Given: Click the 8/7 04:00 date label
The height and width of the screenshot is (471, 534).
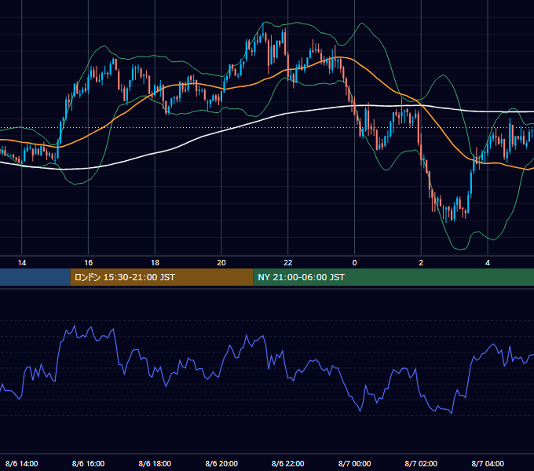Looking at the screenshot, I should click(x=488, y=463).
